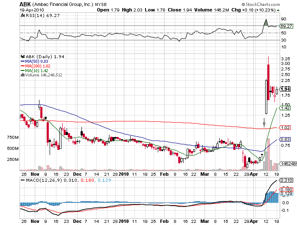Click the 250M volume axis label
The image size is (297, 225).
[x=13, y=160]
